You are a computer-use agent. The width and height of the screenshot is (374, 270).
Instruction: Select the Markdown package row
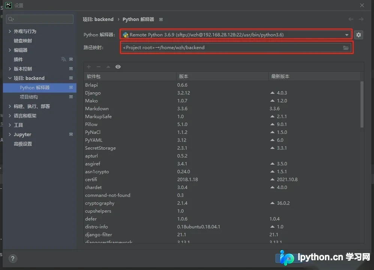[x=222, y=109]
